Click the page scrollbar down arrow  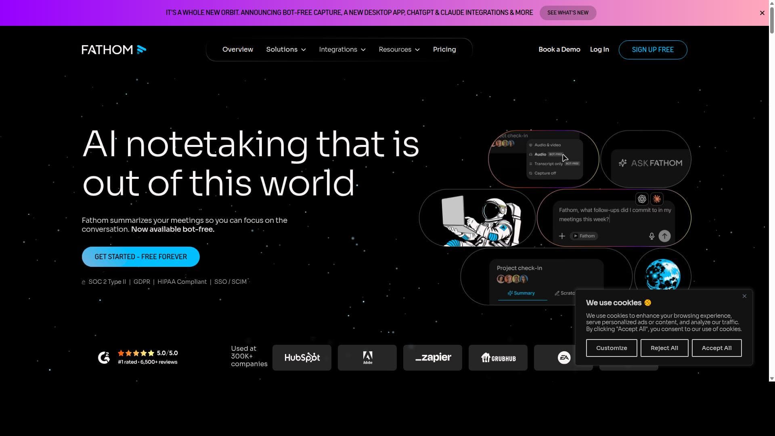[772, 379]
